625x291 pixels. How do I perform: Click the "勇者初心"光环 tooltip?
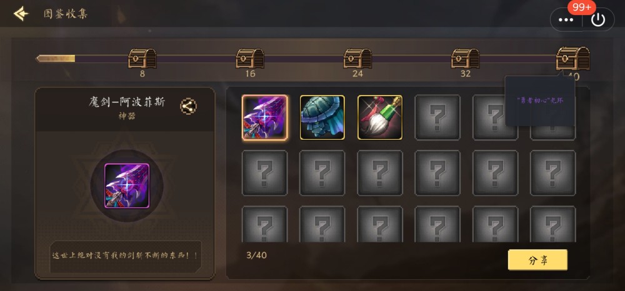tap(540, 101)
